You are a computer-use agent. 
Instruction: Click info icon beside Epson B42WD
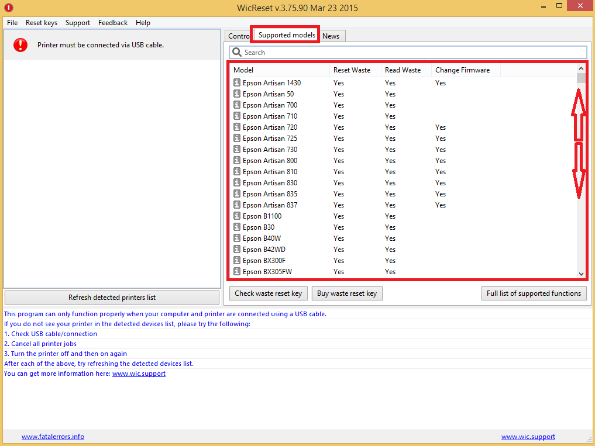tap(237, 249)
